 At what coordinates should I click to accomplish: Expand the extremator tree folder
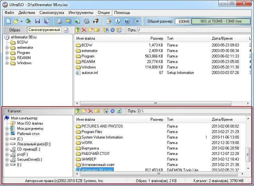point(7,47)
